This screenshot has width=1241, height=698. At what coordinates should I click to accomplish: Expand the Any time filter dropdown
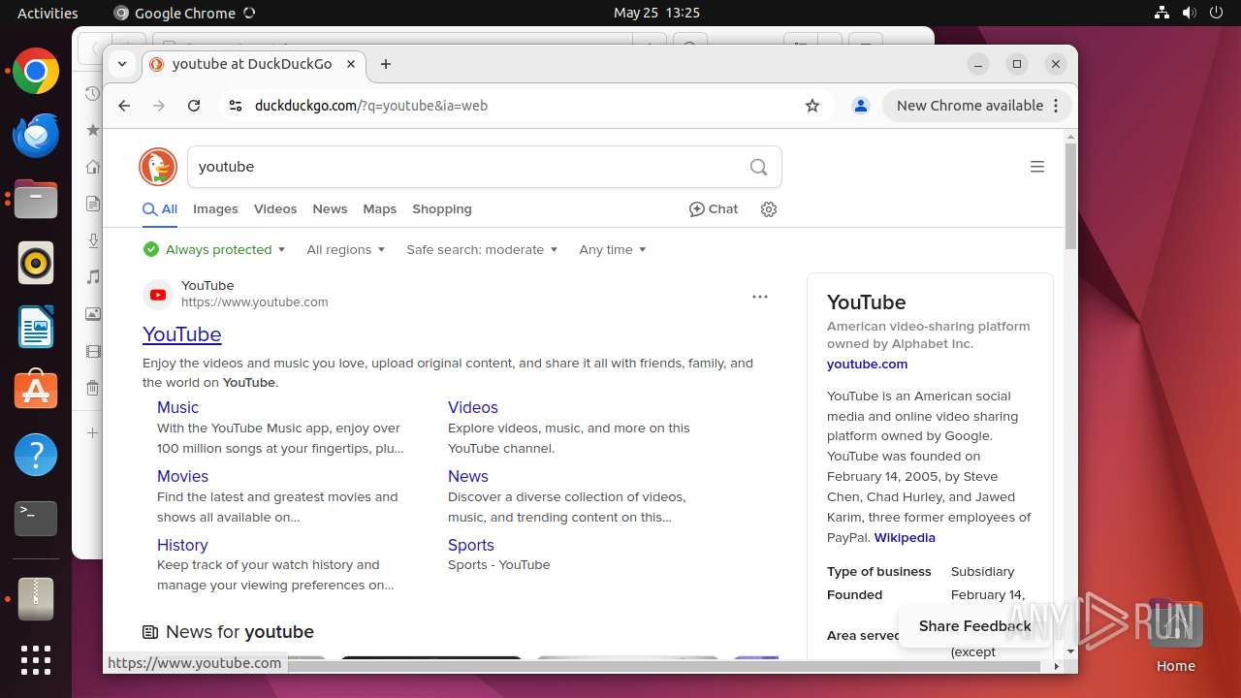tap(613, 250)
